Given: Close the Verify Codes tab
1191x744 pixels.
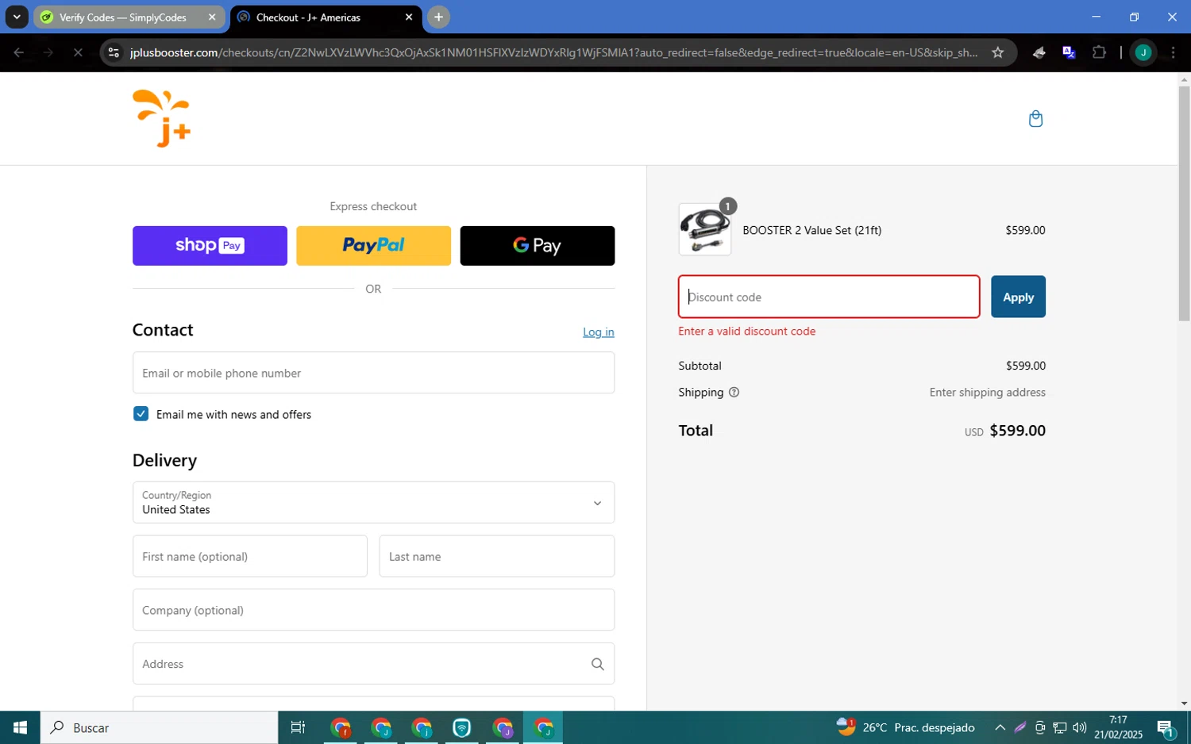Looking at the screenshot, I should [x=212, y=17].
